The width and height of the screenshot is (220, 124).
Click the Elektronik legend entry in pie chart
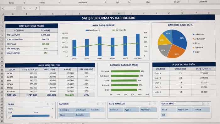tap(198, 34)
